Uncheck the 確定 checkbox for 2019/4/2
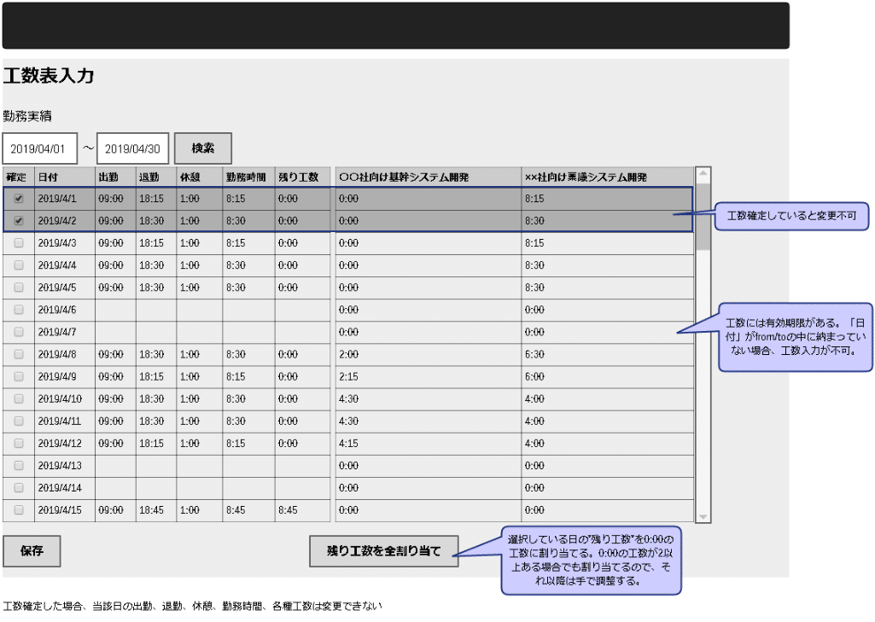 click(19, 221)
